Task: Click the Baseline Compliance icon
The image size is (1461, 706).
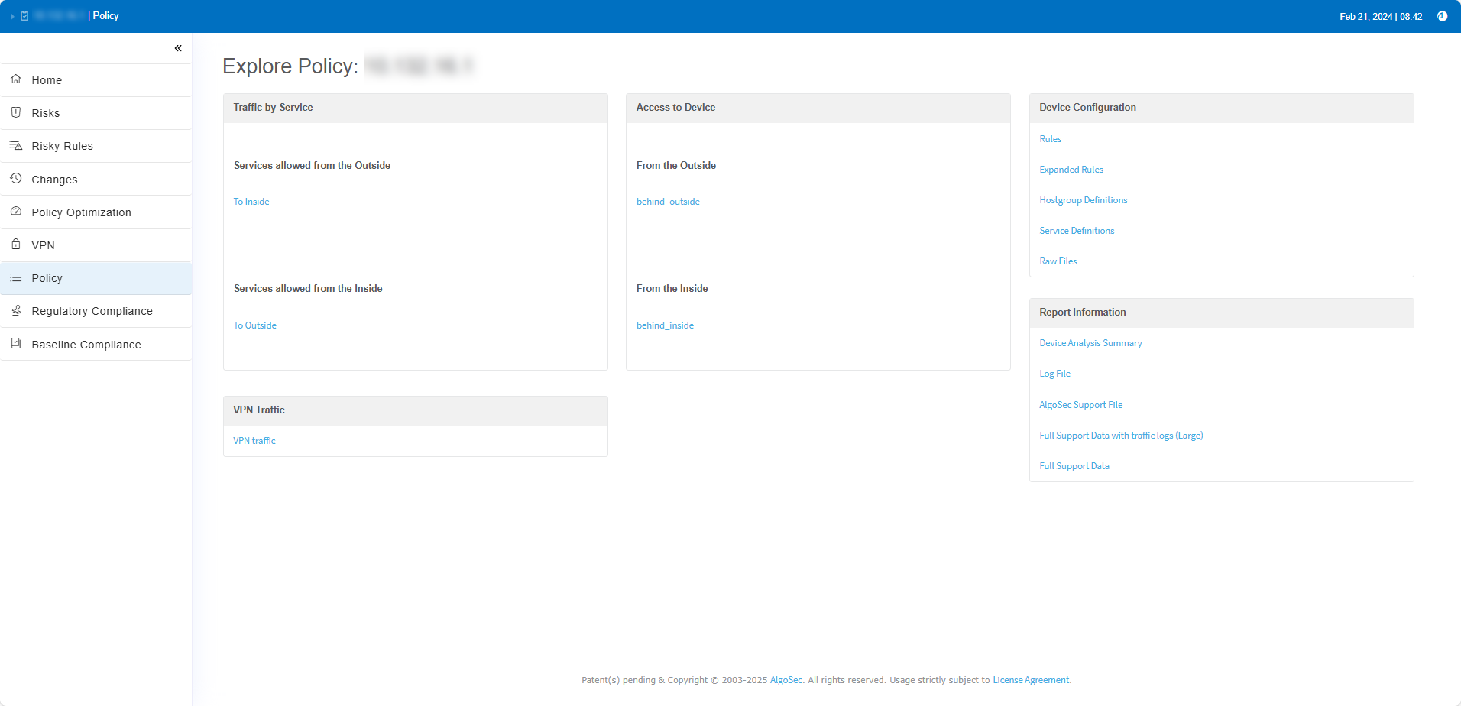Action: (x=16, y=344)
